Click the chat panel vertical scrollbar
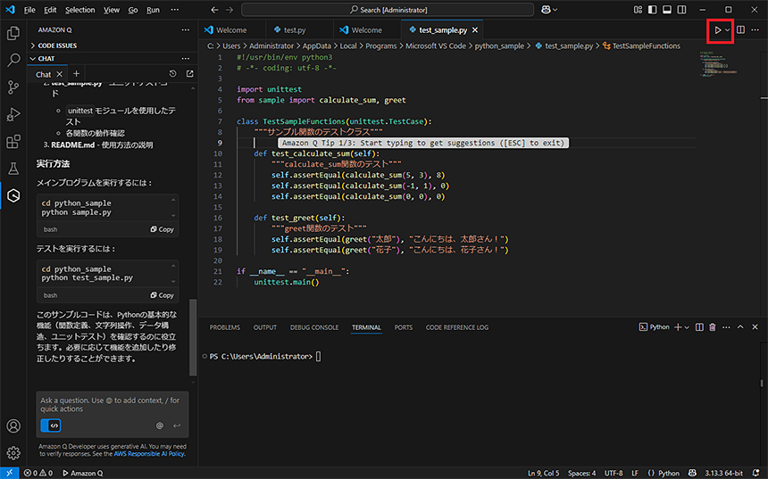The height and width of the screenshot is (479, 768). click(193, 336)
